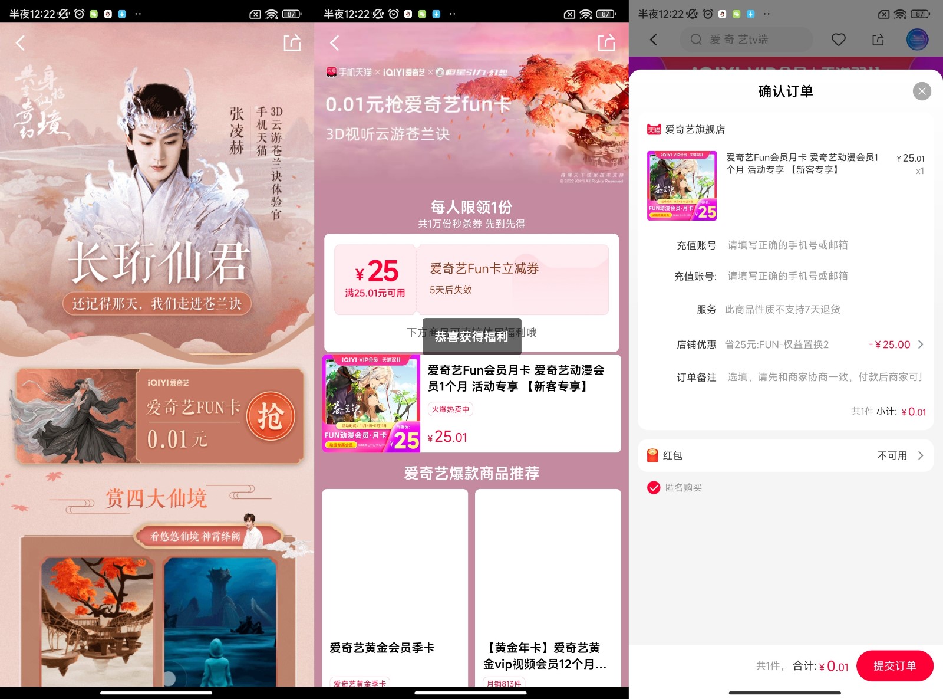Expand the 店铺优惠 discount options

(921, 344)
